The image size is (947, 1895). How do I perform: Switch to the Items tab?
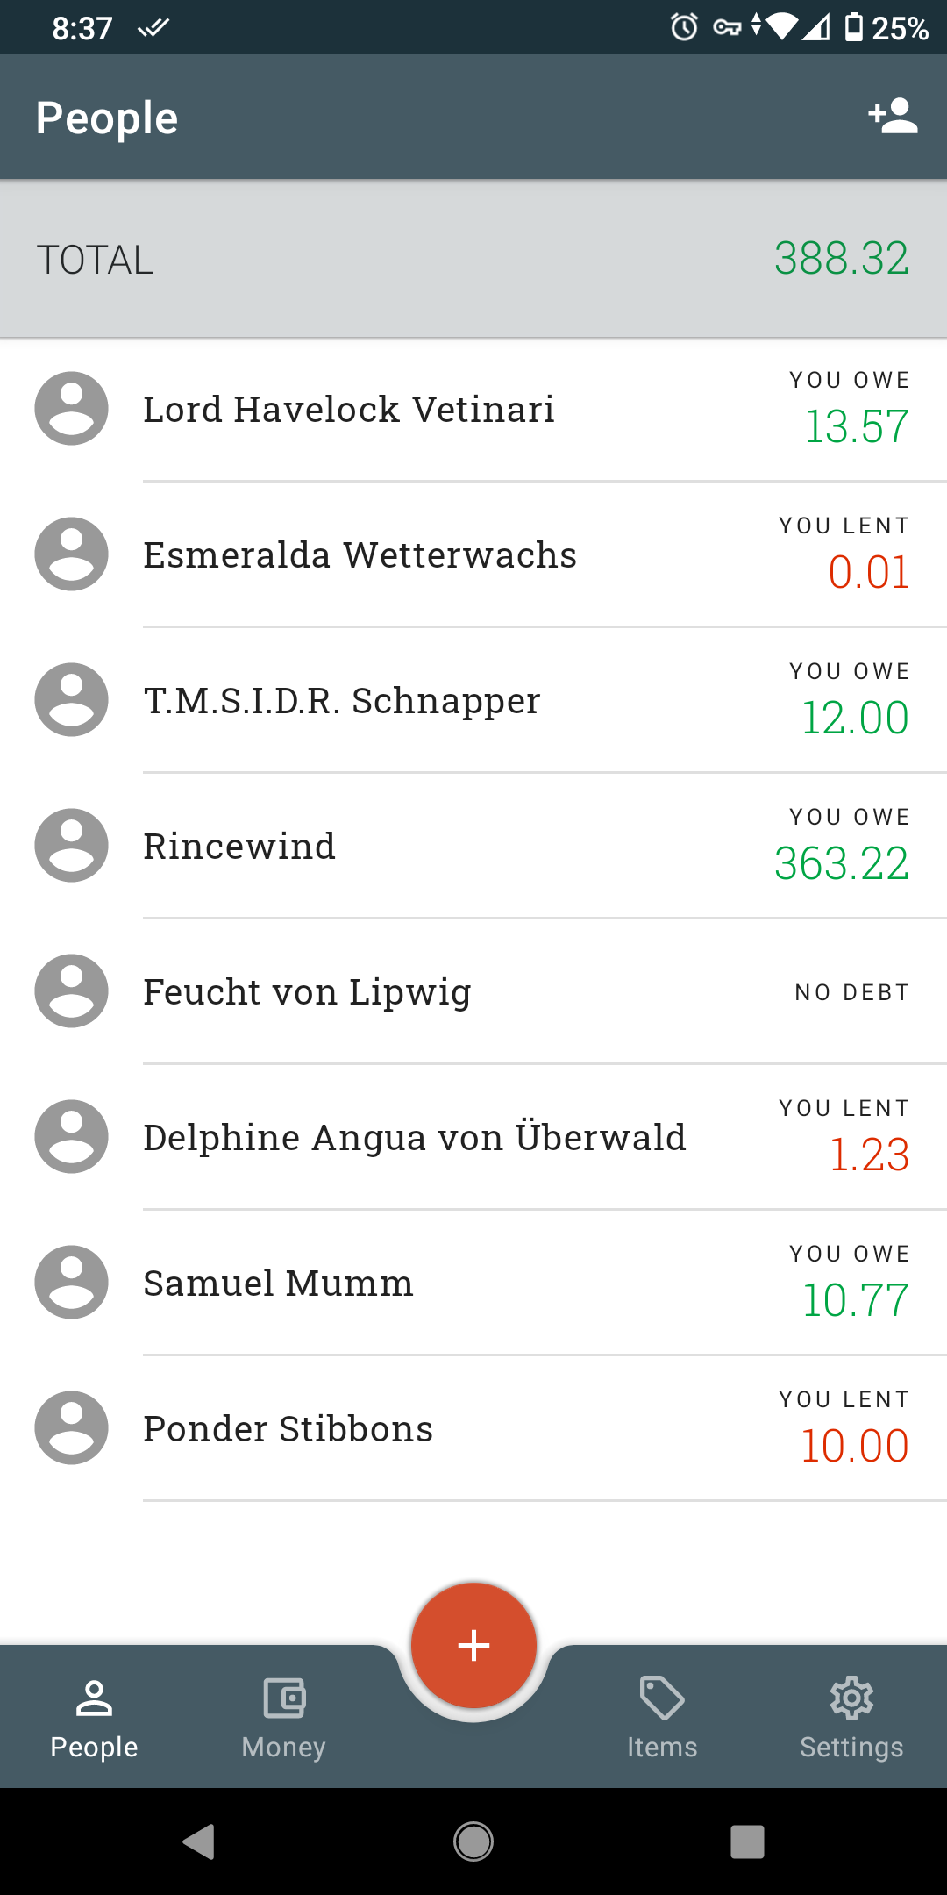pos(662,1717)
